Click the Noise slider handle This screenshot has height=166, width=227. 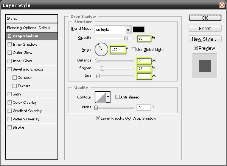coord(96,108)
